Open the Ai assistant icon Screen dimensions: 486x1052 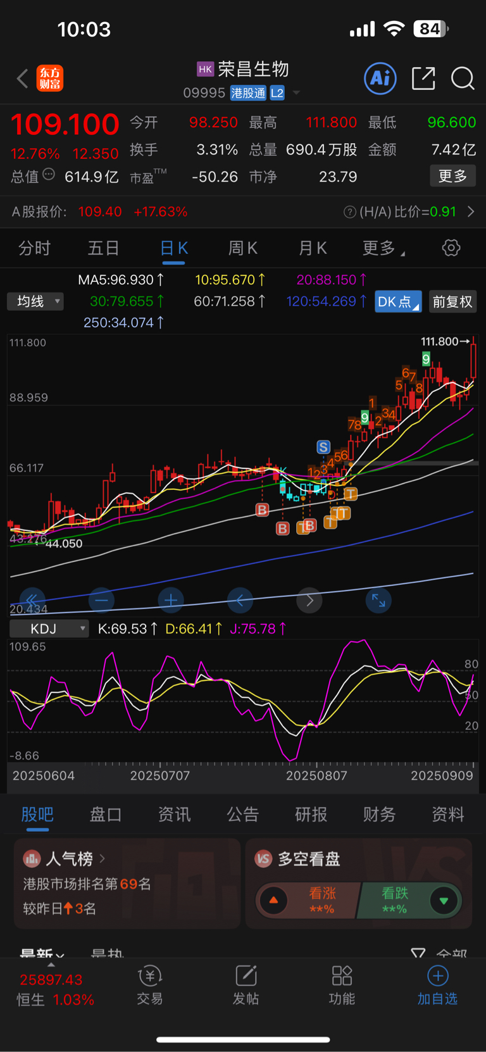[x=380, y=78]
